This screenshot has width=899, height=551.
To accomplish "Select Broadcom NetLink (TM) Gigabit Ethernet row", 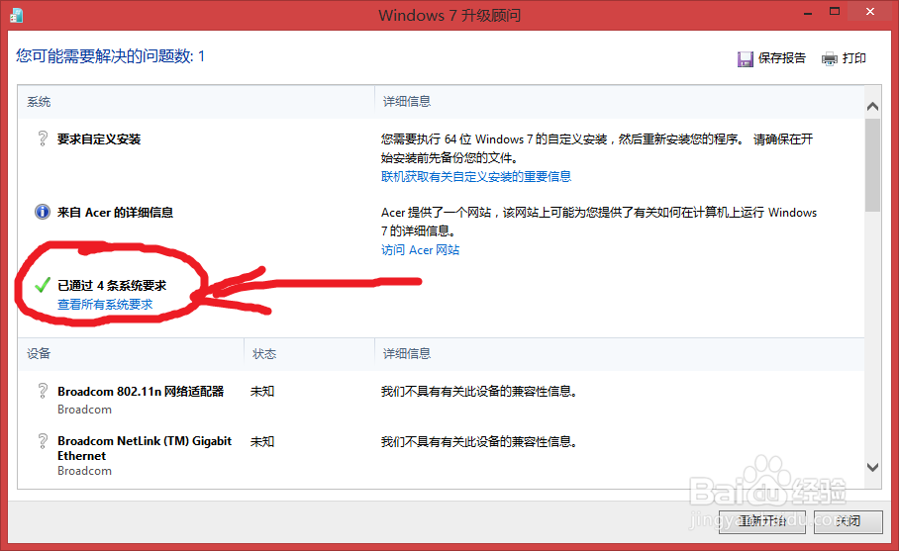I will click(x=145, y=448).
